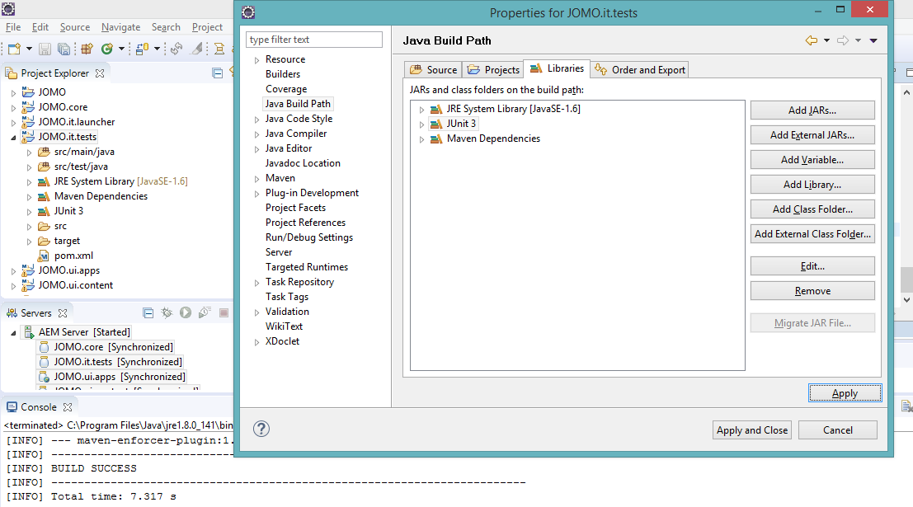Click the Add External JARs button
Image resolution: width=913 pixels, height=507 pixels.
pyautogui.click(x=812, y=134)
